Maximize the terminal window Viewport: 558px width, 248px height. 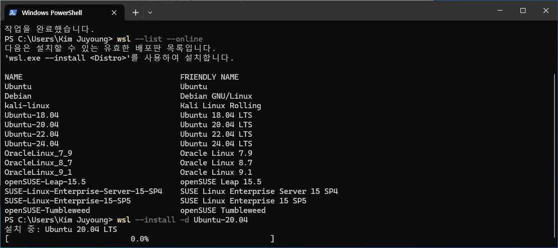[523, 11]
